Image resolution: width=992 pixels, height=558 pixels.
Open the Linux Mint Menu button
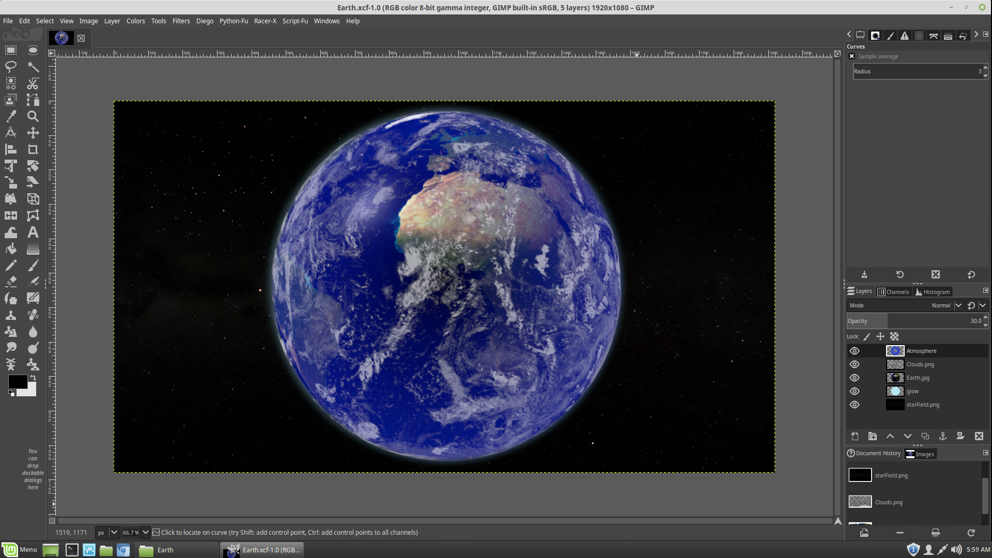click(20, 550)
